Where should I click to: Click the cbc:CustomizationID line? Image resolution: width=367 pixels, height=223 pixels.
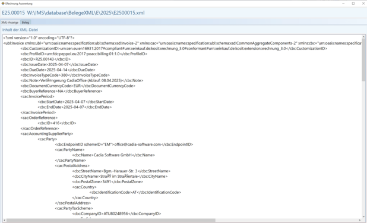click(x=173, y=49)
